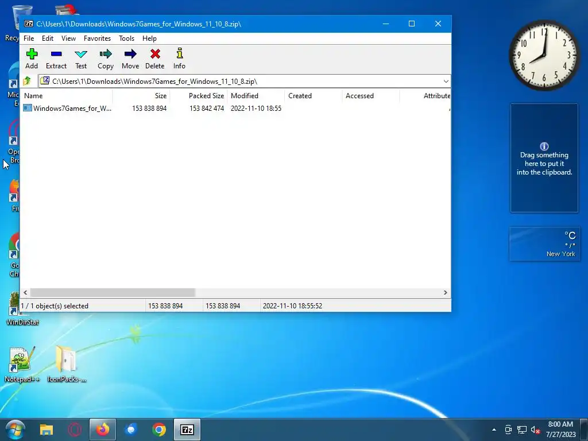
Task: Expand the address path dropdown
Action: [446, 82]
